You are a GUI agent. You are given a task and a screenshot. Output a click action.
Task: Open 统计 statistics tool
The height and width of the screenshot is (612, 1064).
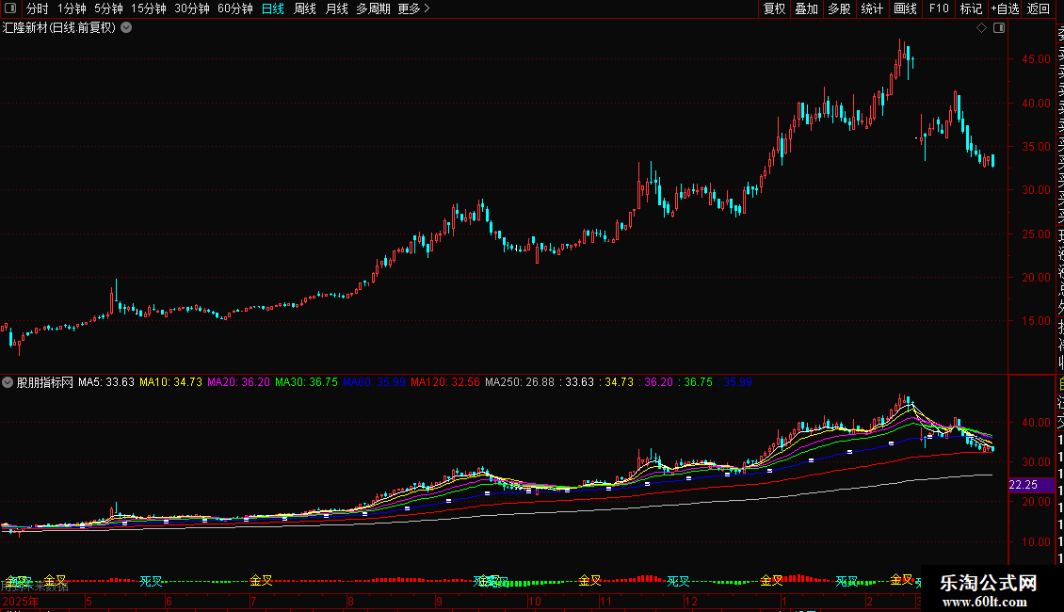coord(872,8)
